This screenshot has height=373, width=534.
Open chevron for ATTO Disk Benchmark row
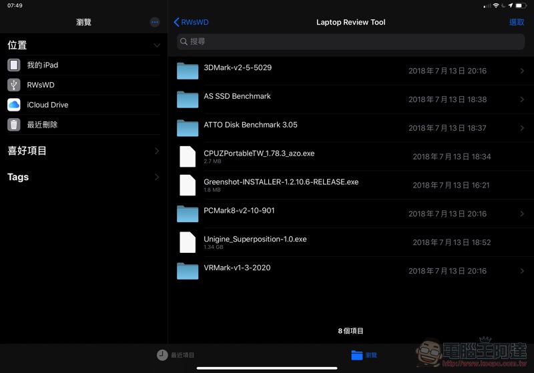click(522, 128)
